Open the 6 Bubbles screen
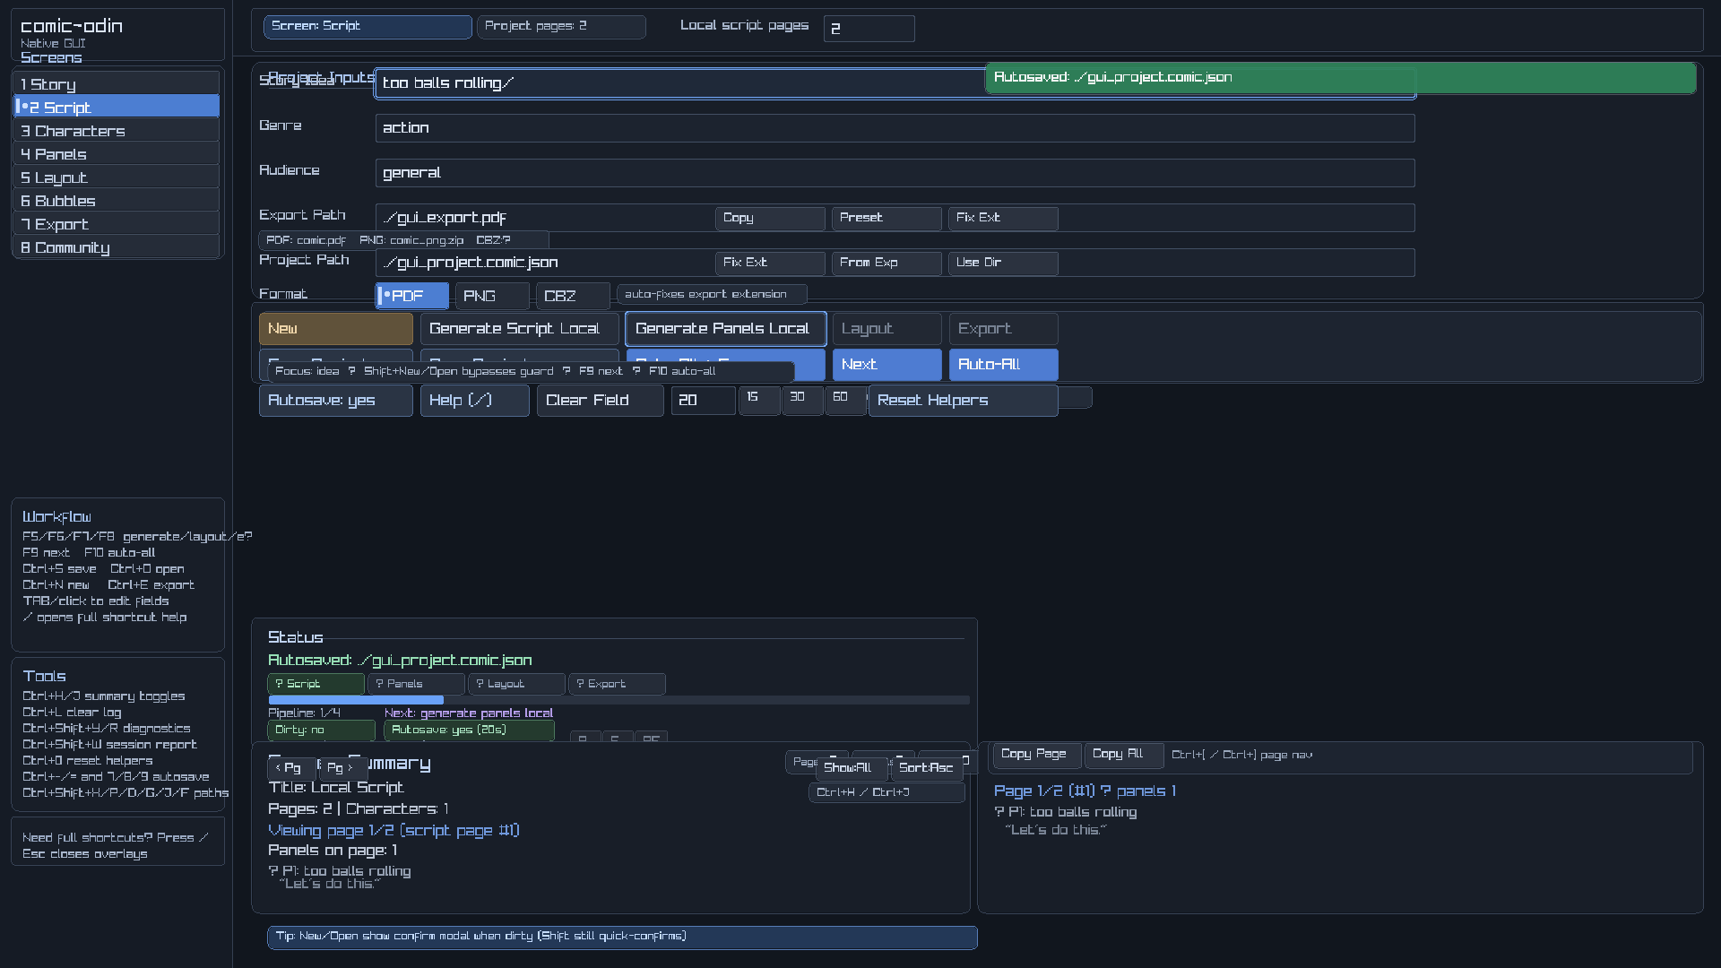Viewport: 1721px width, 968px height. [x=117, y=201]
